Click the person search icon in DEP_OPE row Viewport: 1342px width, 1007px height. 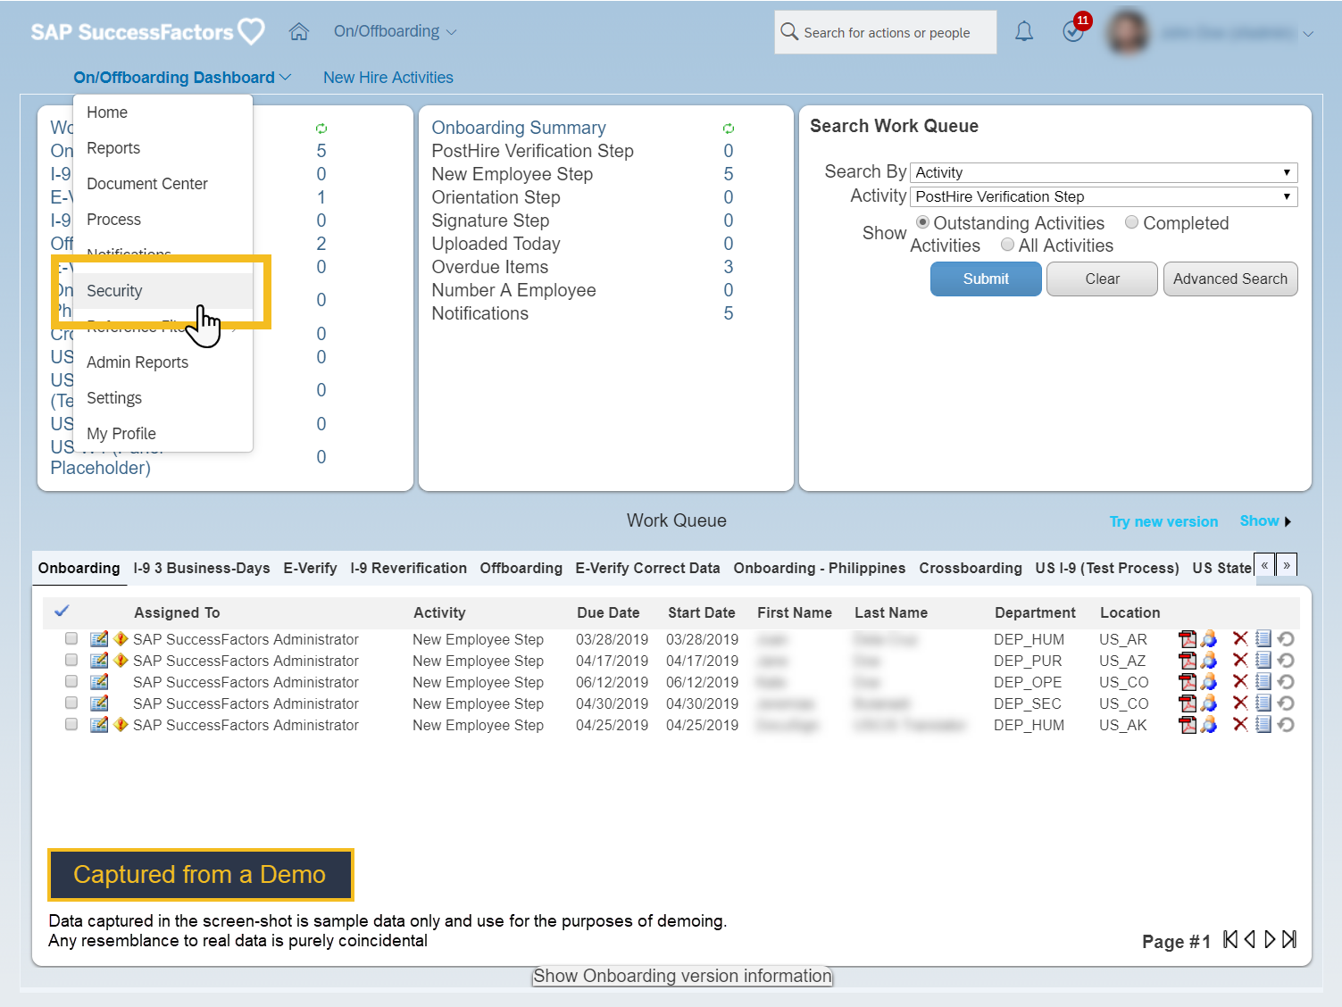[1209, 682]
